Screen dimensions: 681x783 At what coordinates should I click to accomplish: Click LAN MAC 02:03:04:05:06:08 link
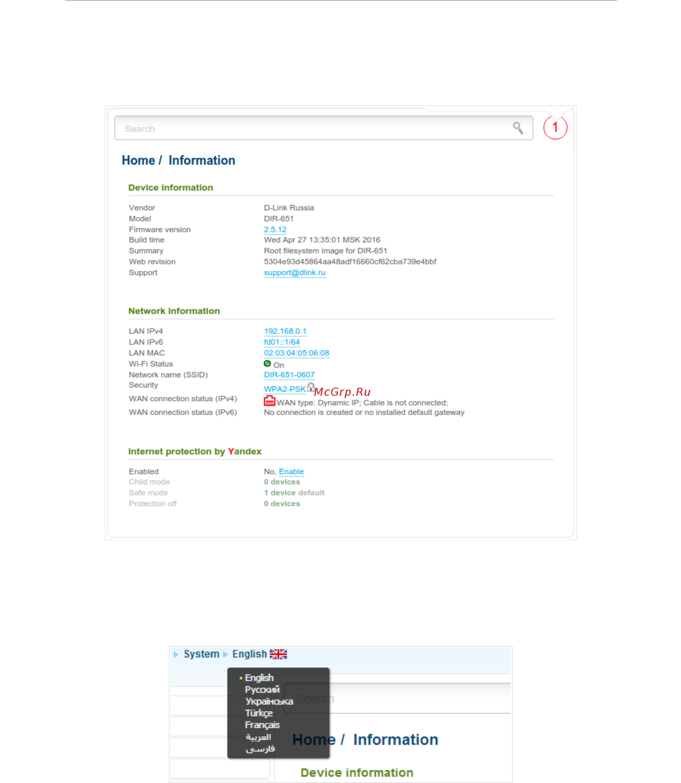[296, 353]
